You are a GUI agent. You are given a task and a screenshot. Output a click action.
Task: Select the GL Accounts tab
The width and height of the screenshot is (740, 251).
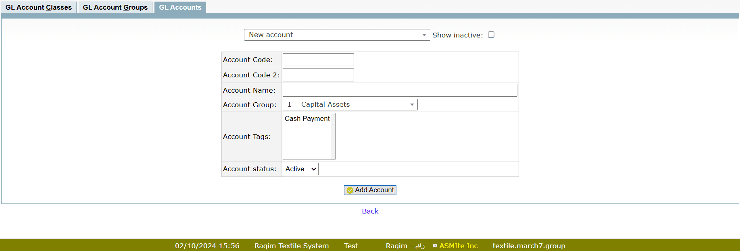tap(180, 7)
